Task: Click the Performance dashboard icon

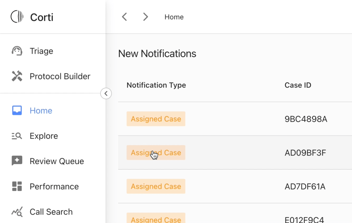Action: pyautogui.click(x=17, y=186)
